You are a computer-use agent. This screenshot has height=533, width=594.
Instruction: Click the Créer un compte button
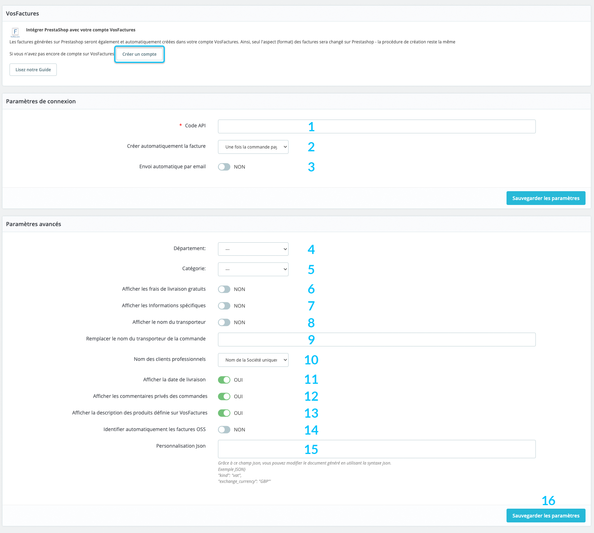(x=139, y=54)
